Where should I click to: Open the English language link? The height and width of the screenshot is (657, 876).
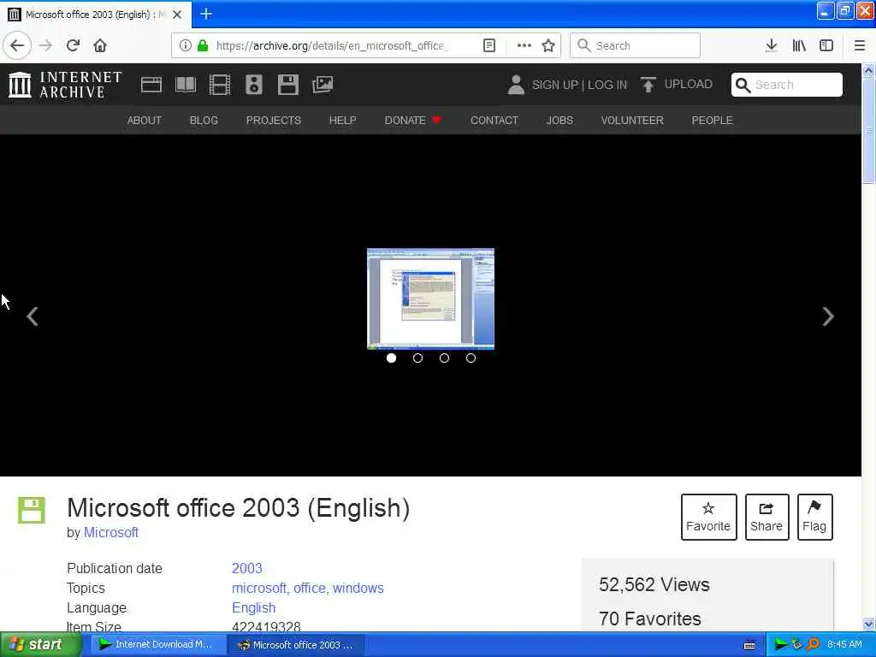(x=253, y=608)
